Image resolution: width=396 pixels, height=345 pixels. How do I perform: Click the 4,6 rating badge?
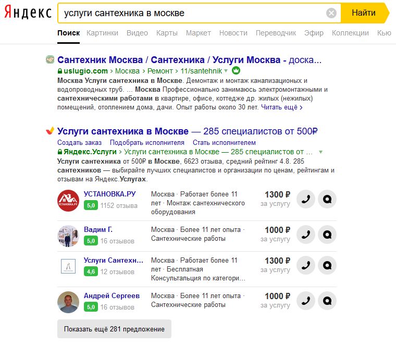tap(91, 272)
